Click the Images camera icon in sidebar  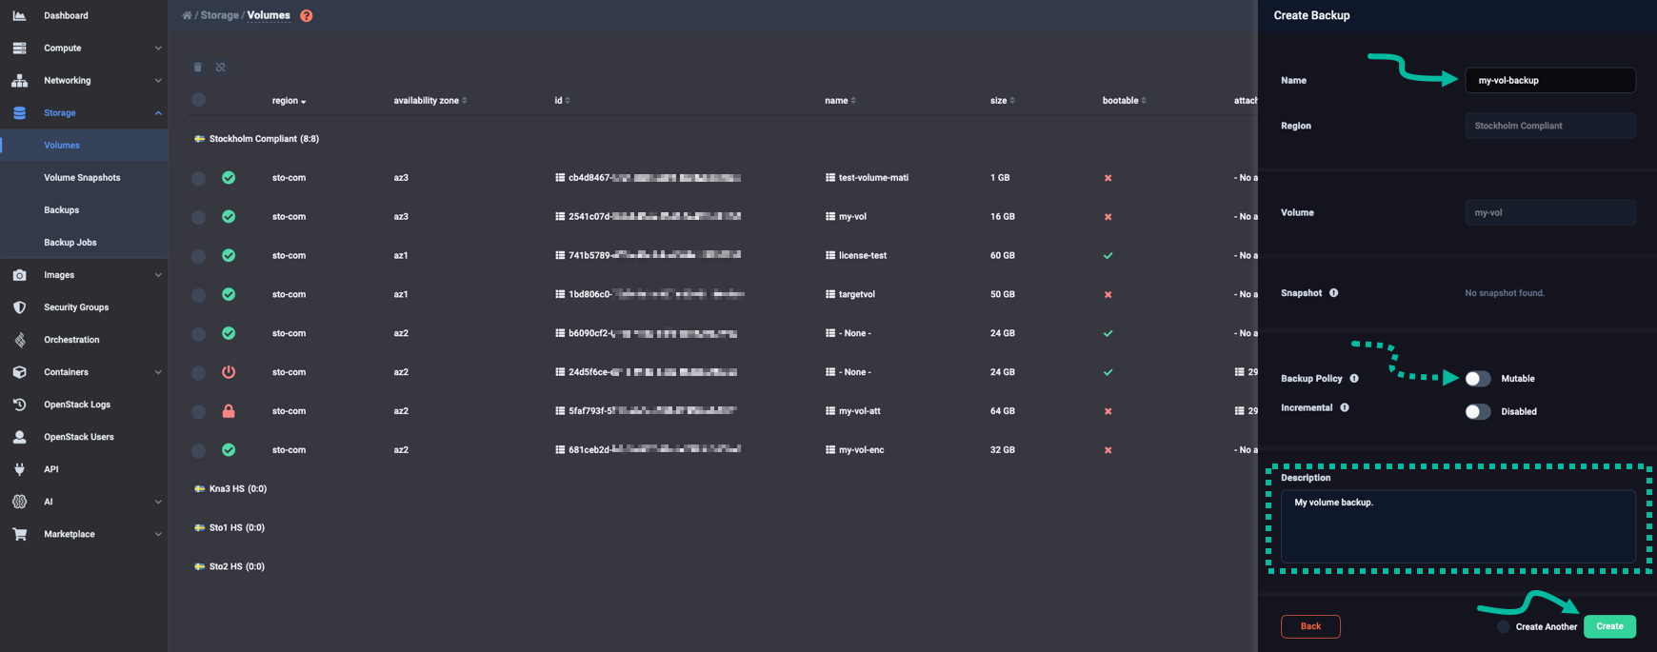click(19, 275)
